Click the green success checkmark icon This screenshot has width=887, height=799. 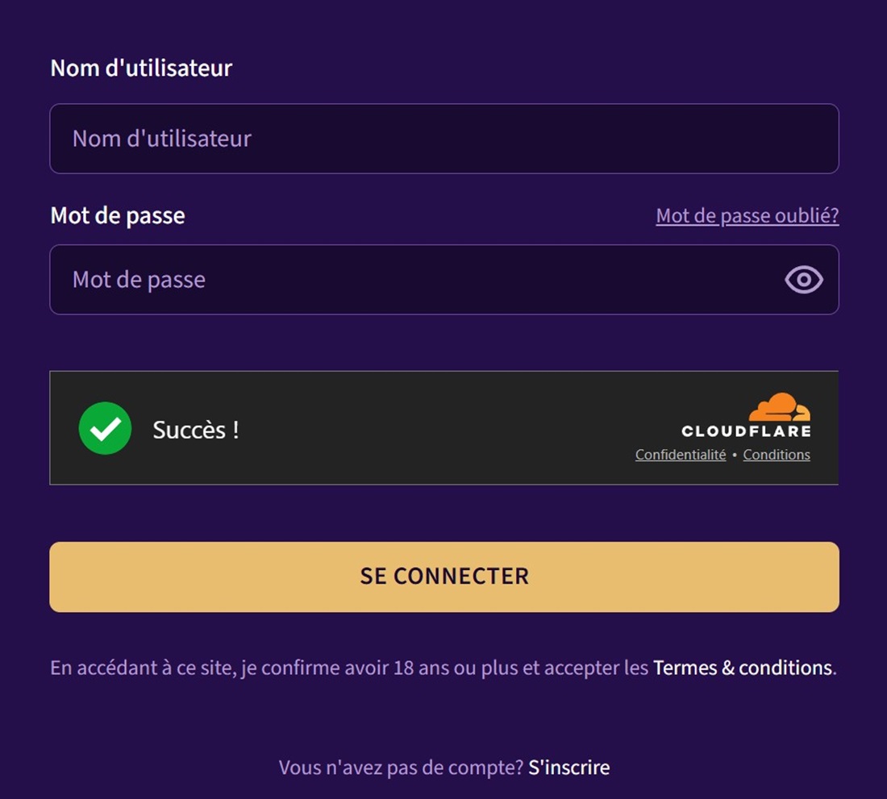pyautogui.click(x=105, y=428)
